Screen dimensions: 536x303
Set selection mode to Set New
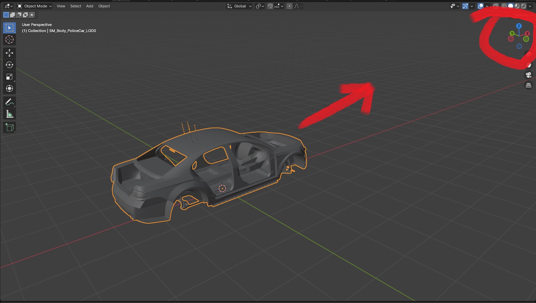[x=6, y=15]
